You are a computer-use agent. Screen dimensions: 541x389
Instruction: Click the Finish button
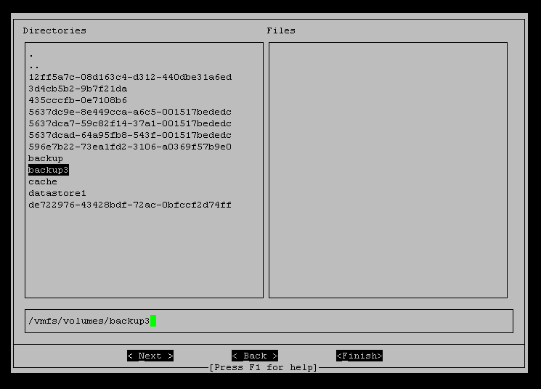pos(359,356)
